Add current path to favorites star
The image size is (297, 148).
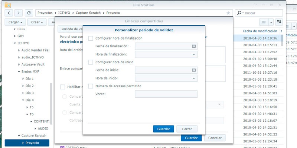coord(228,13)
